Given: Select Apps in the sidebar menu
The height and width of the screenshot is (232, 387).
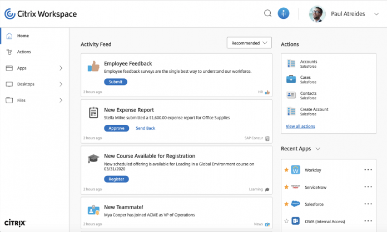Looking at the screenshot, I should click(x=22, y=68).
